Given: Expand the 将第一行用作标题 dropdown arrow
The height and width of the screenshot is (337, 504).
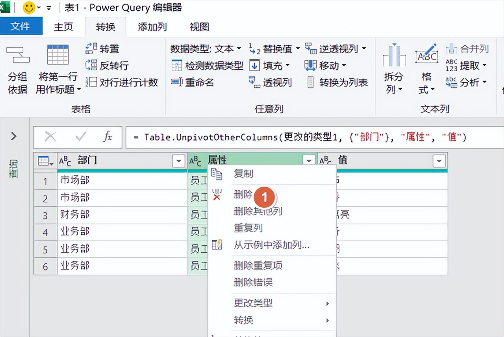Looking at the screenshot, I should tap(79, 90).
